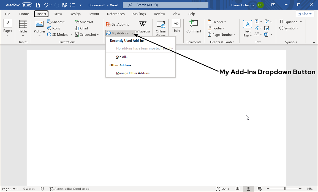The height and width of the screenshot is (192, 318).
Task: Add a Comment to the document
Action: coord(194,27)
